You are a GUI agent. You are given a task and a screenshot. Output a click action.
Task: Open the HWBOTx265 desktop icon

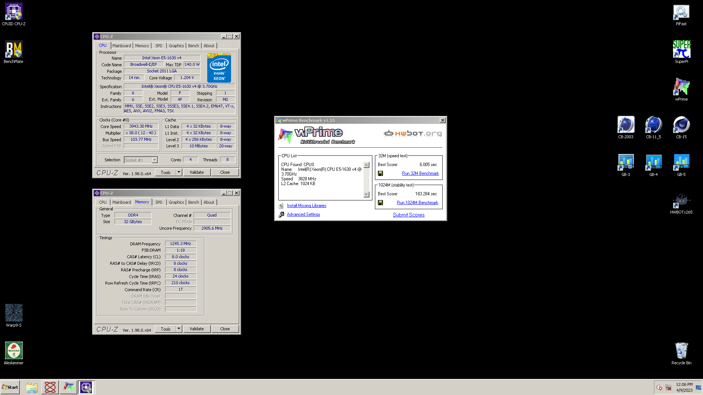pos(681,203)
